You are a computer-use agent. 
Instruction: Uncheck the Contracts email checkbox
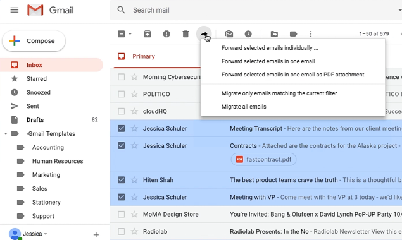(122, 145)
